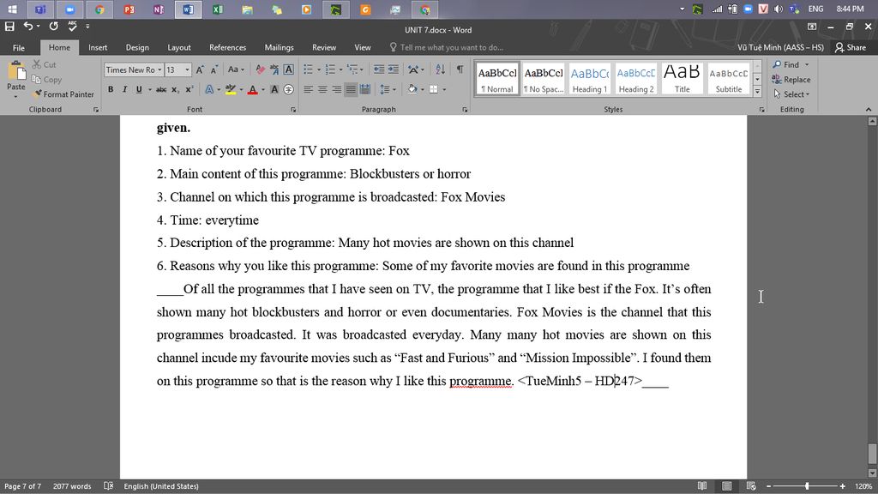Toggle strikethrough formatting
The height and width of the screenshot is (494, 878).
click(161, 89)
